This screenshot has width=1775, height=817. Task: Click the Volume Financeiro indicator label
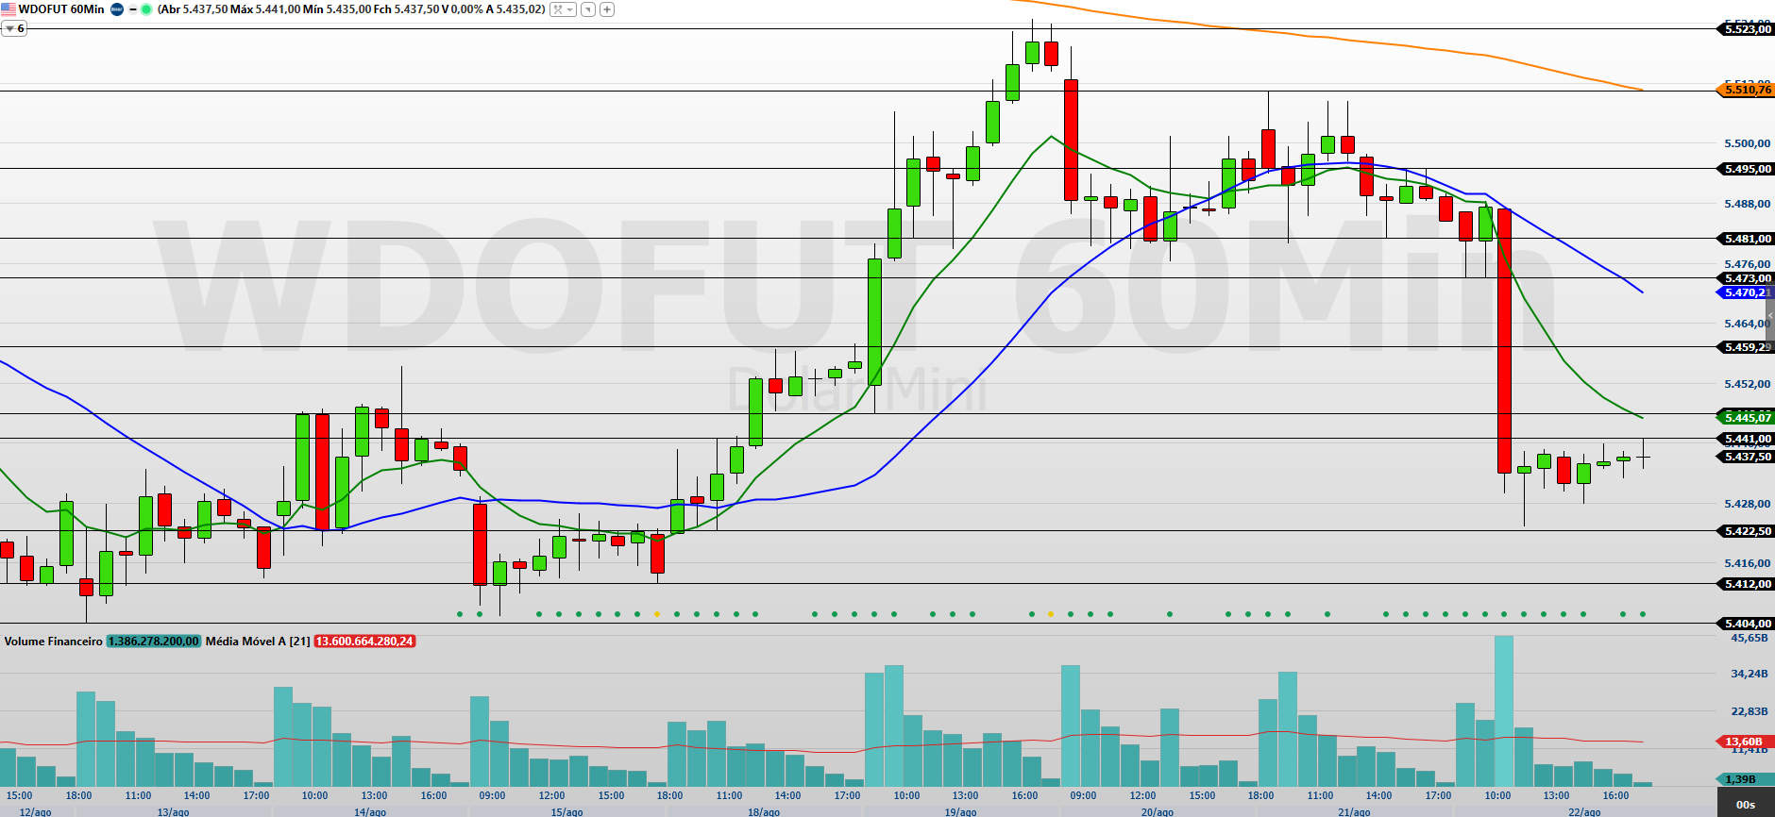coord(53,642)
